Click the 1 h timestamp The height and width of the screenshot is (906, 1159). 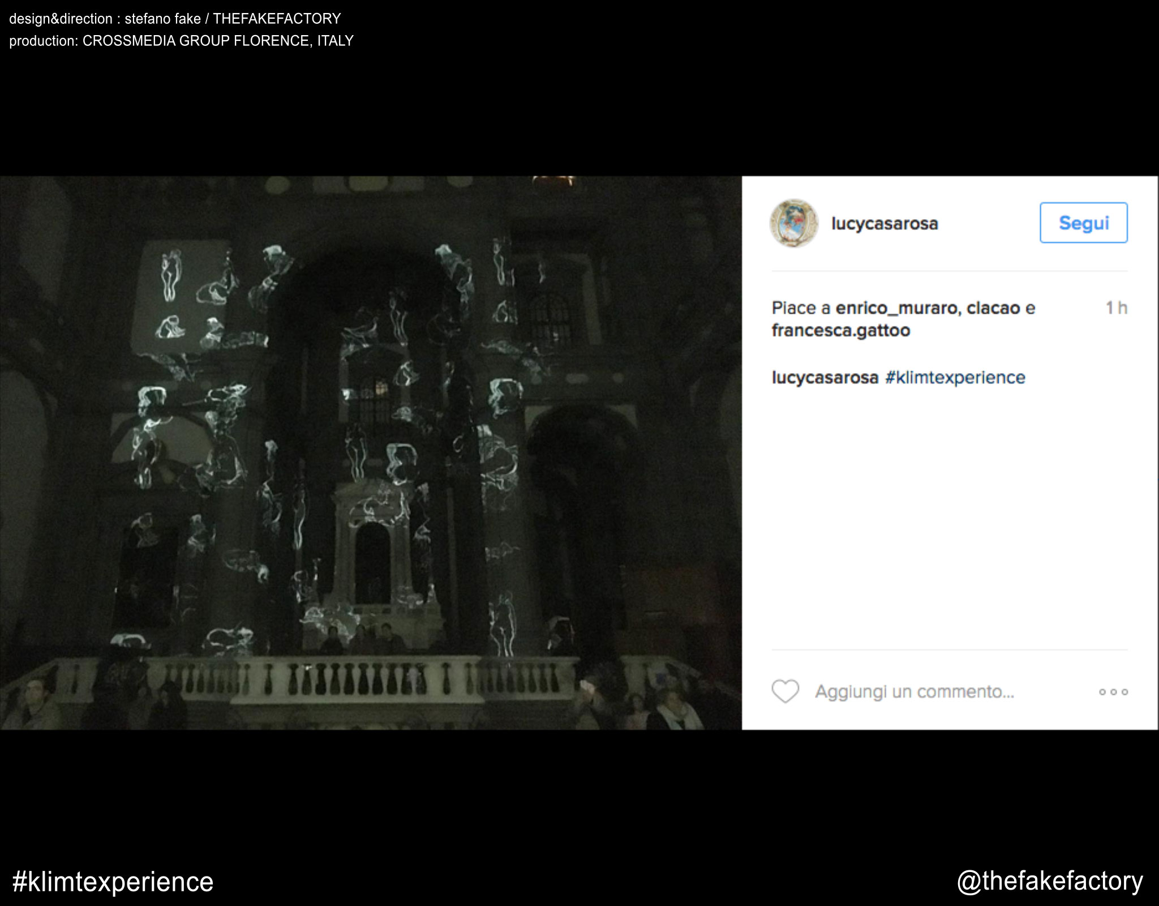[x=1116, y=308]
